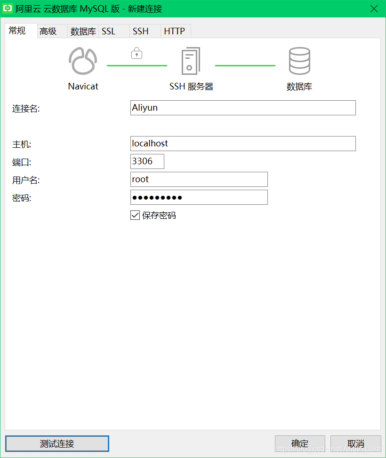Click the 连接名: label
The height and width of the screenshot is (458, 386).
click(26, 109)
